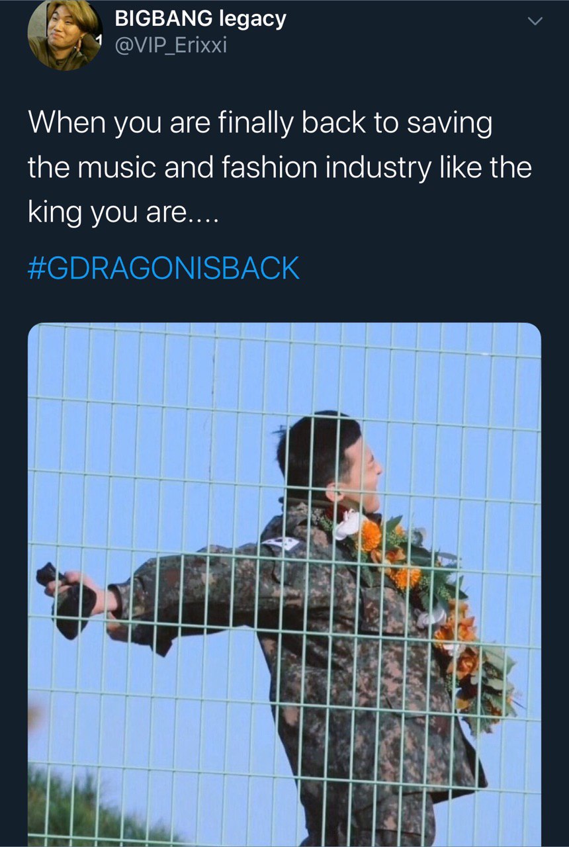Open the BIGBANG legacy profile avatar
The width and height of the screenshot is (569, 847).
coord(65,33)
